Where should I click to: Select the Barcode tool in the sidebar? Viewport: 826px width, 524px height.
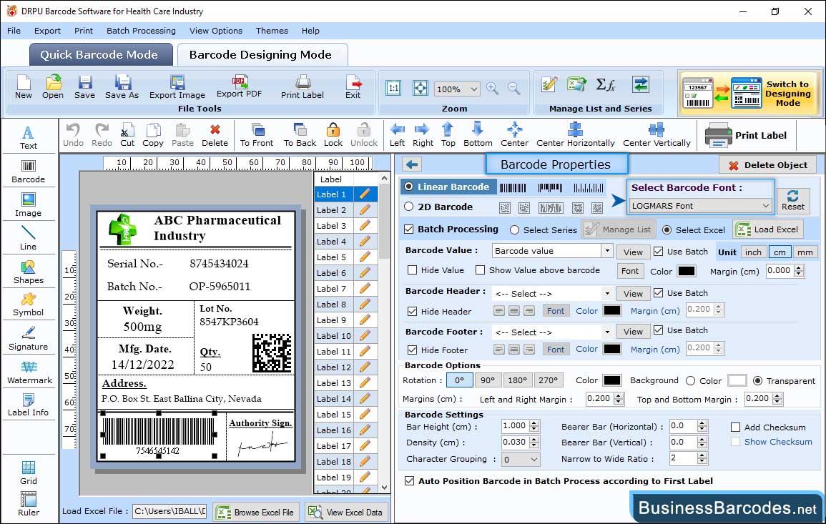(29, 172)
